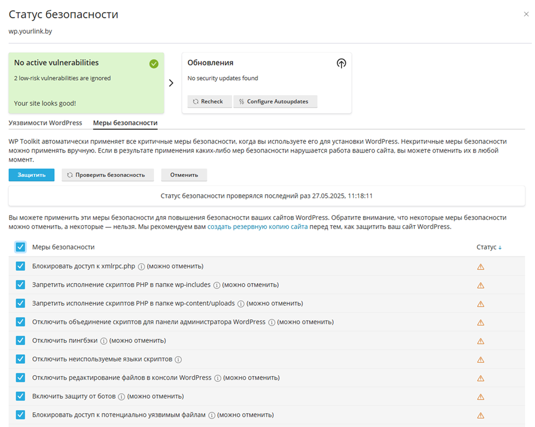Follow создать резервную копию сайта link
The width and height of the screenshot is (535, 427).
[258, 227]
